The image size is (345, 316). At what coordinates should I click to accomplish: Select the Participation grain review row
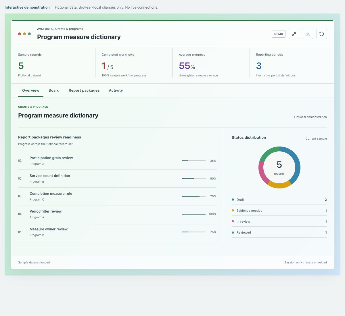tap(117, 161)
